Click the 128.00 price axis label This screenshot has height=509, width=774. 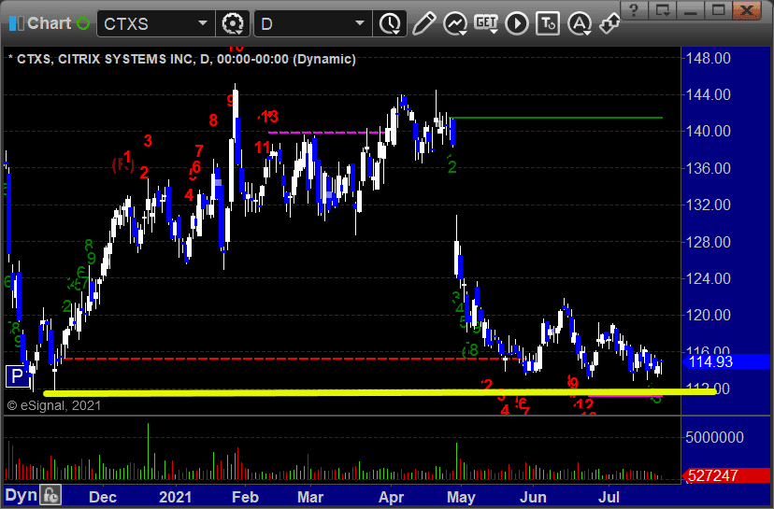(709, 242)
